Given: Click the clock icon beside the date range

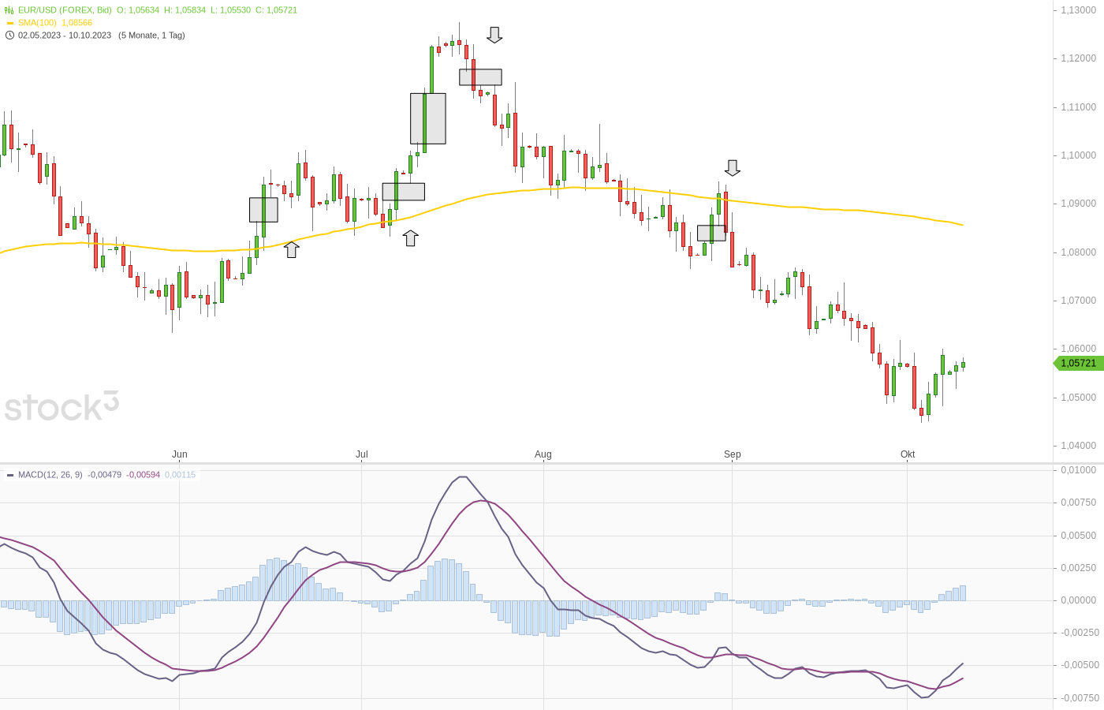Looking at the screenshot, I should (9, 35).
